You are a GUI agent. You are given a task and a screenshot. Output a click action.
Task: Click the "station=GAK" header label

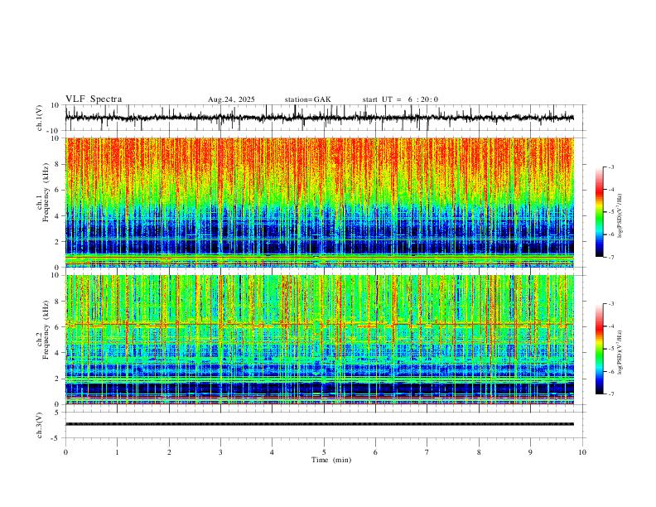point(308,99)
